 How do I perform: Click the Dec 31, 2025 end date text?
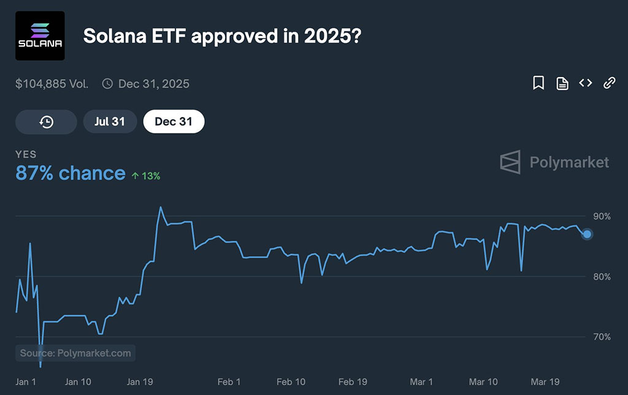(153, 84)
